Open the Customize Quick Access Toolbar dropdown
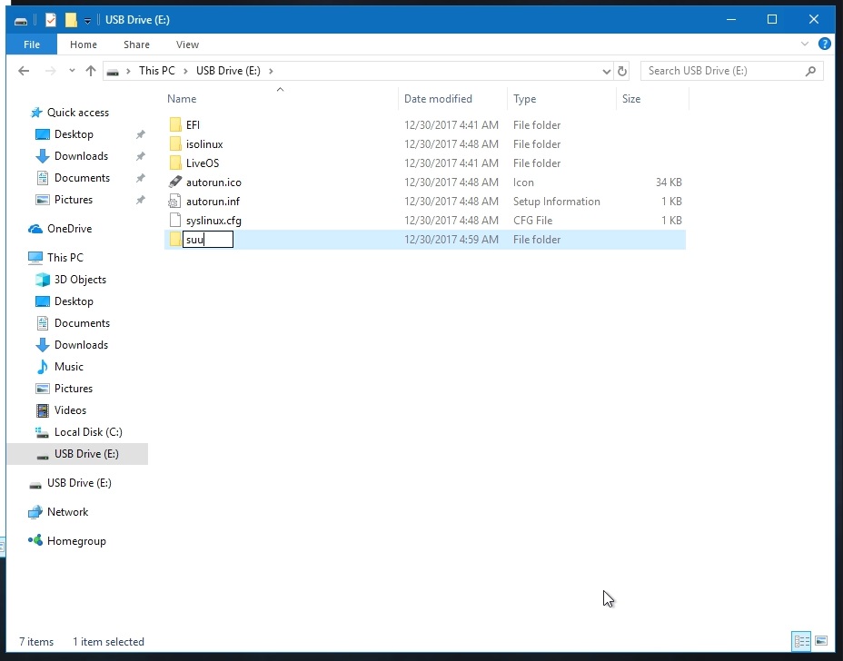The height and width of the screenshot is (661, 843). tap(87, 20)
